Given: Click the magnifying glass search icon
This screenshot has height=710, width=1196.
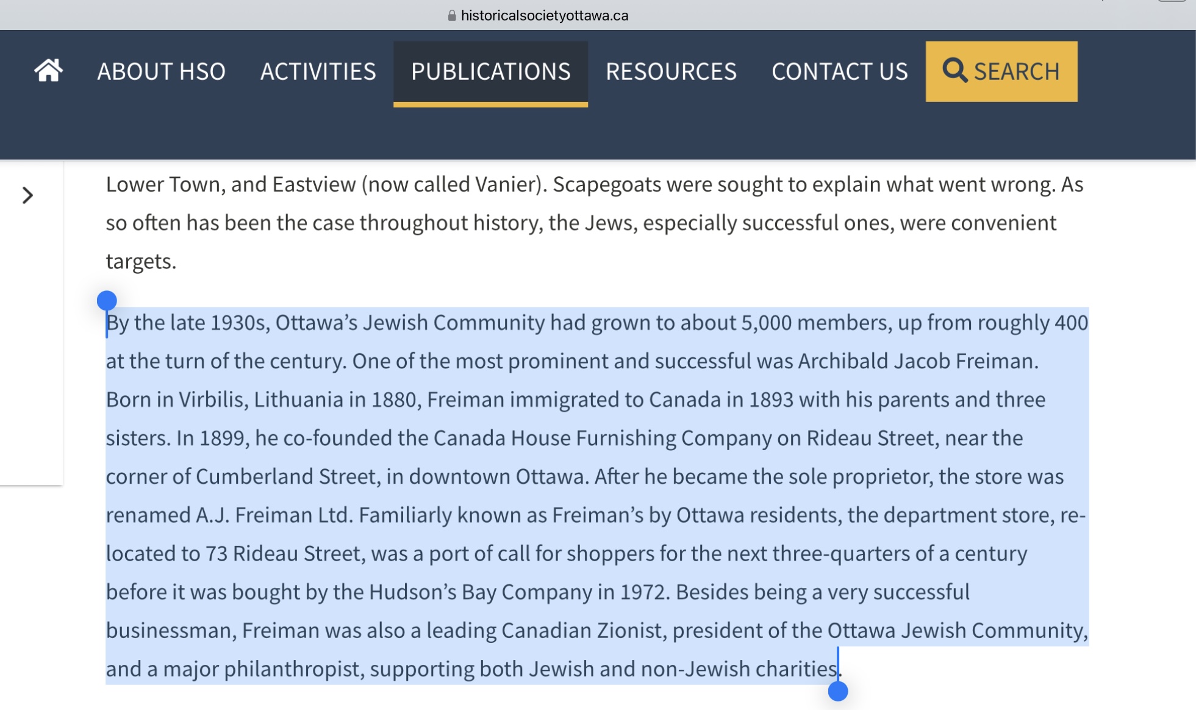Looking at the screenshot, I should coord(954,70).
